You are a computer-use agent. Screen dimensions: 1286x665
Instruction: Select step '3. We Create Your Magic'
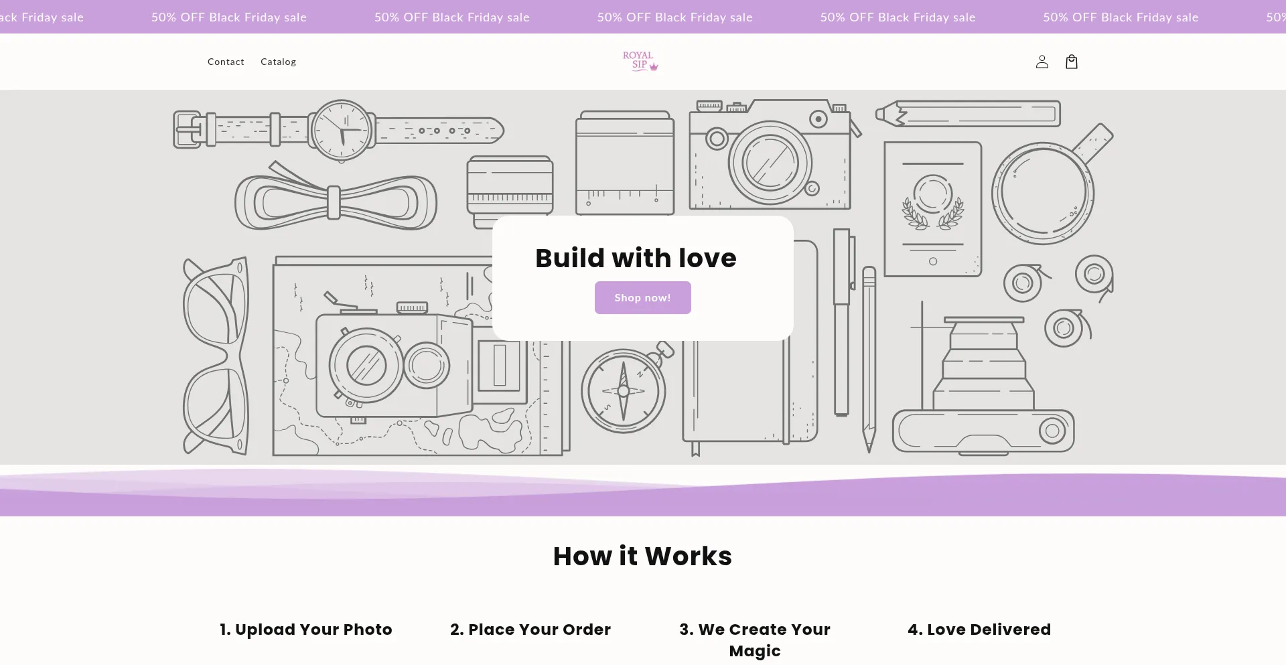[755, 640]
